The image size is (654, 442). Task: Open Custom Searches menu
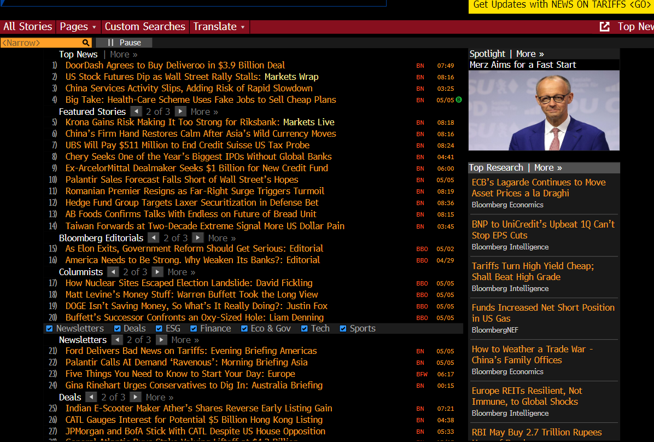click(145, 27)
